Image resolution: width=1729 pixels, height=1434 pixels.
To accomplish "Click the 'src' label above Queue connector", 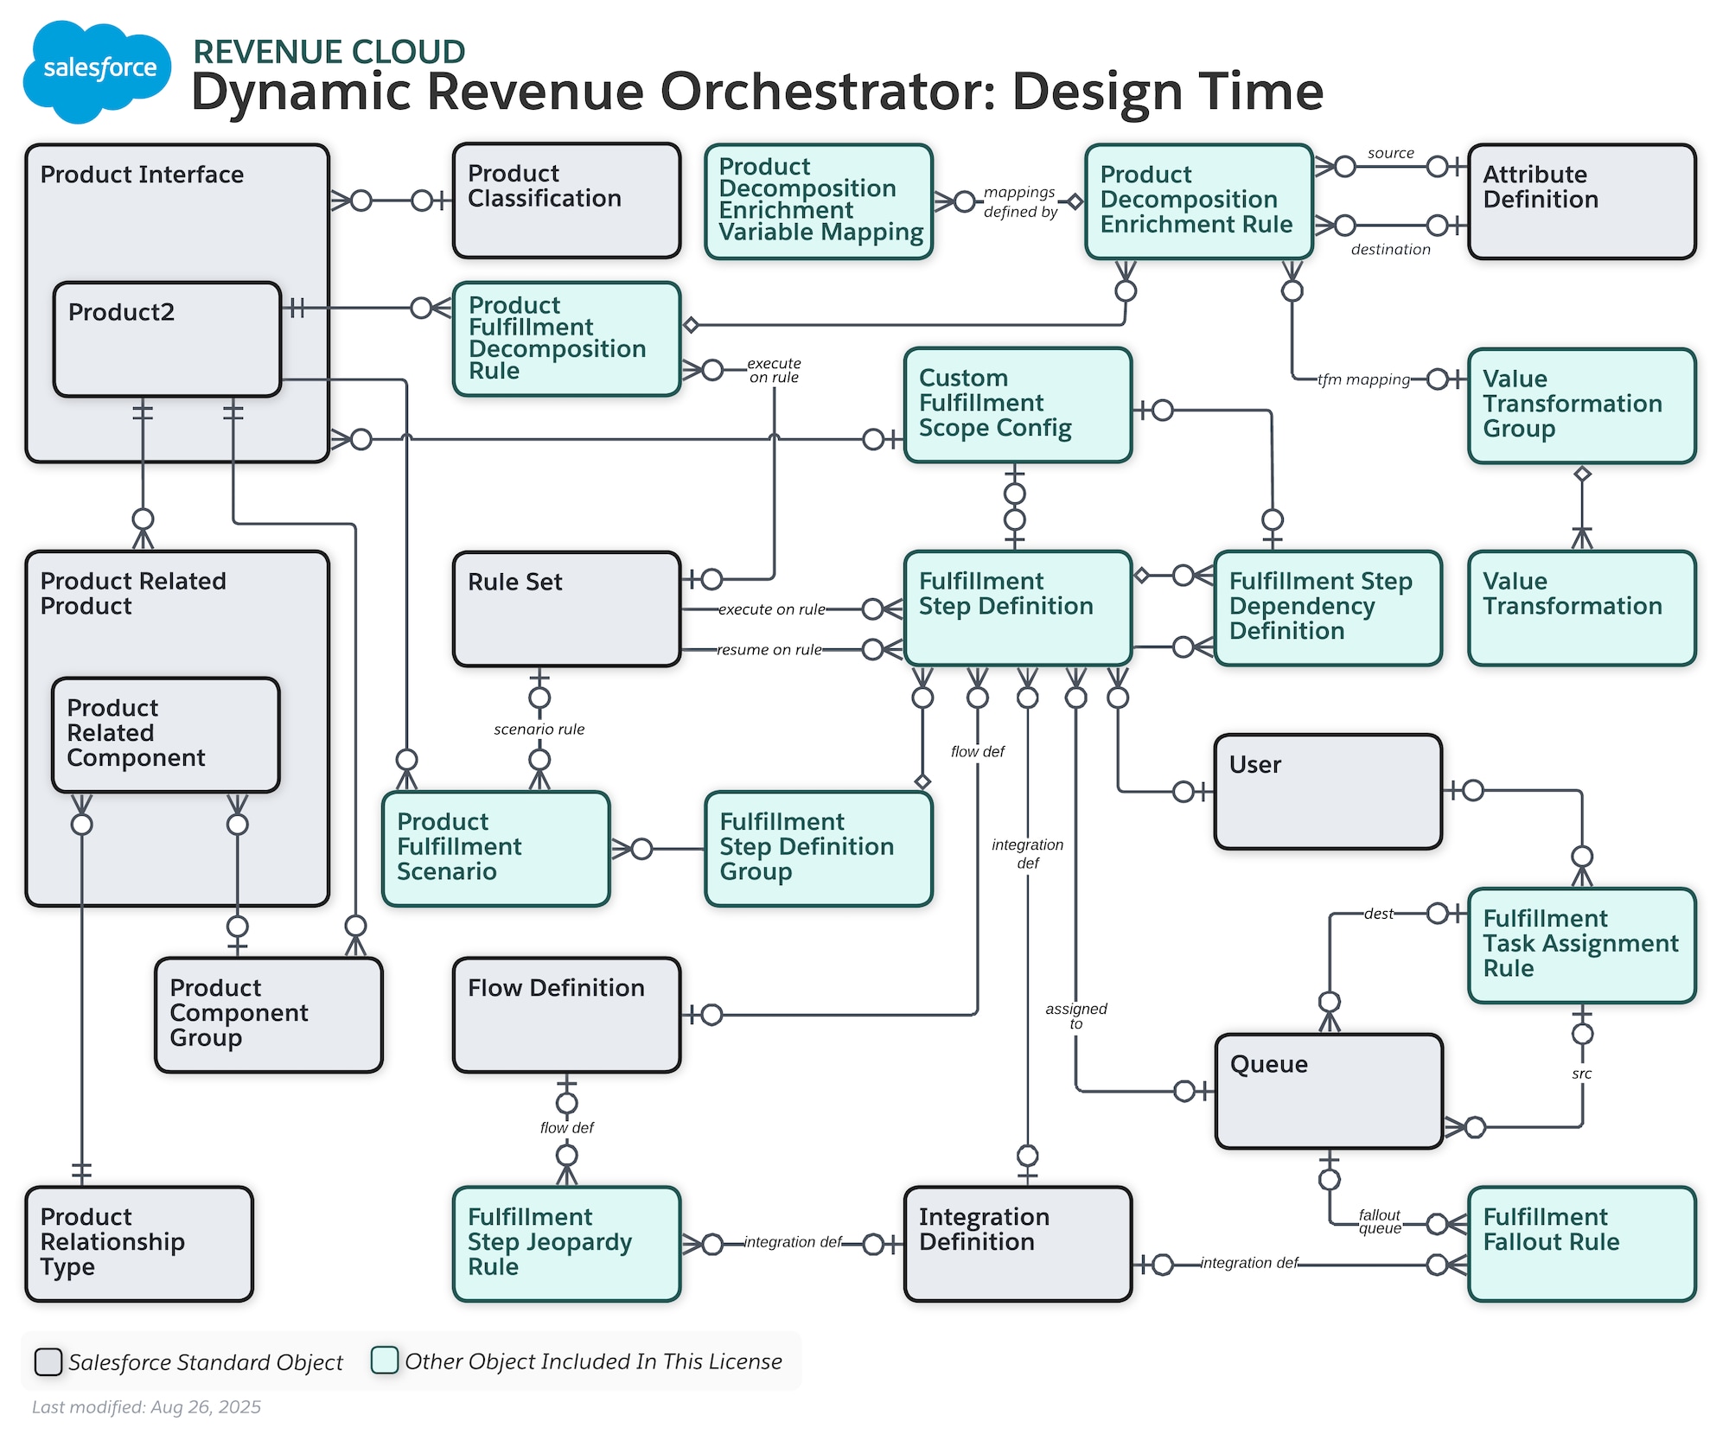I will coord(1582,1074).
